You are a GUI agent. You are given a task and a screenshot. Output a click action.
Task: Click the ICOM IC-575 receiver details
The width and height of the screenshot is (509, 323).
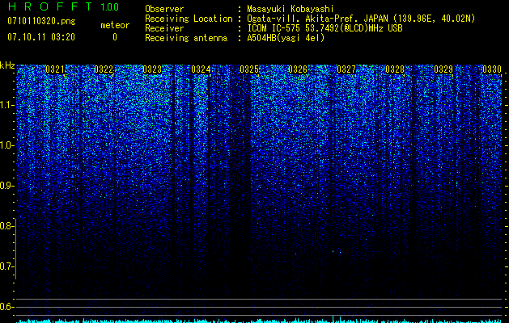(x=324, y=28)
